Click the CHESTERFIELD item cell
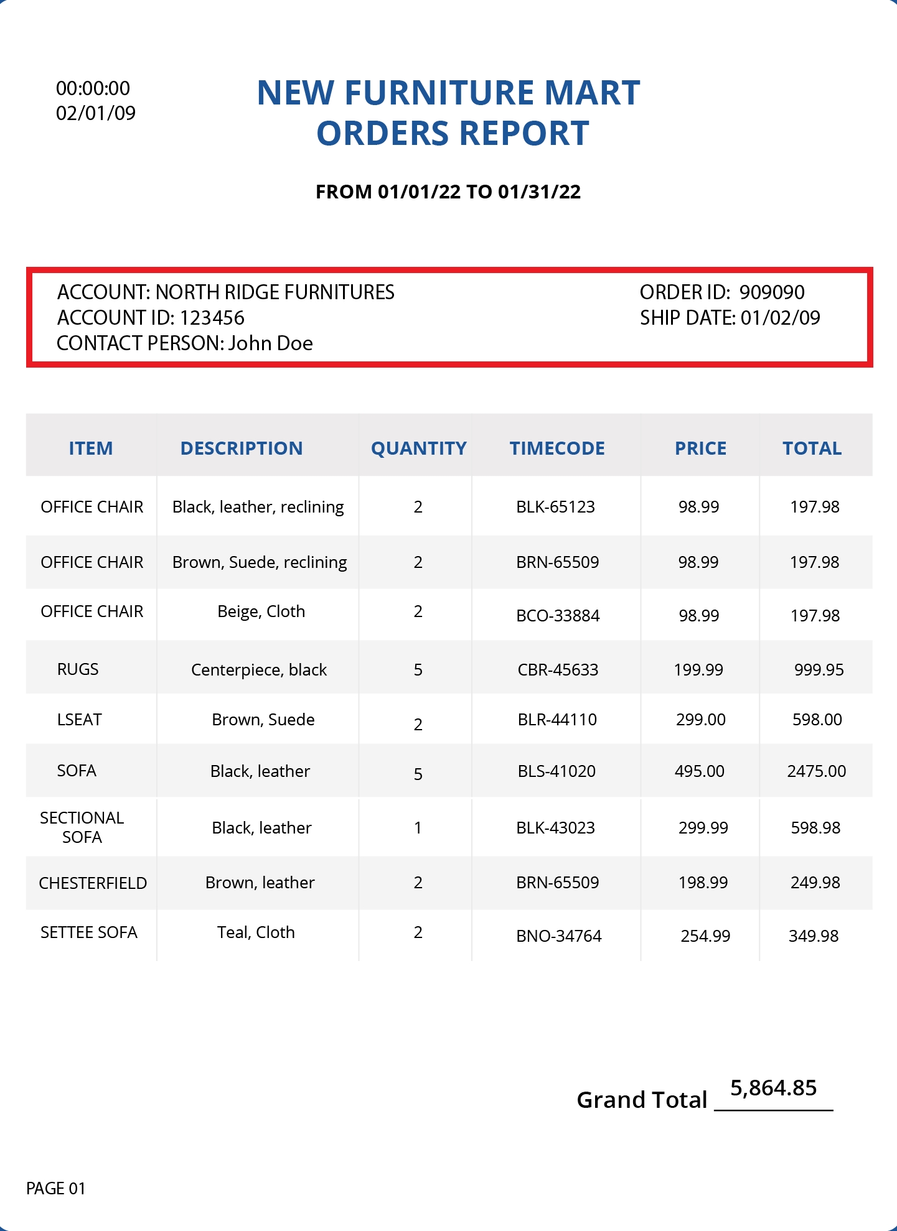This screenshot has height=1231, width=897. (x=93, y=883)
